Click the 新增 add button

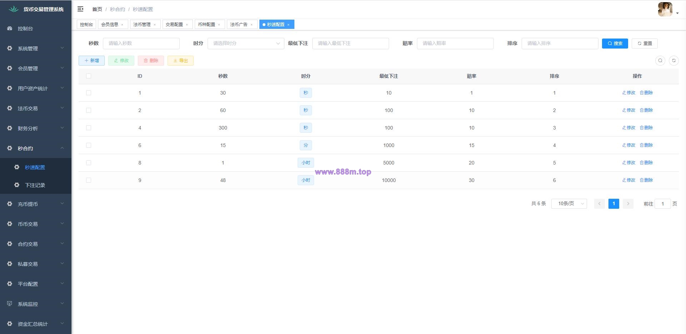[x=91, y=61]
